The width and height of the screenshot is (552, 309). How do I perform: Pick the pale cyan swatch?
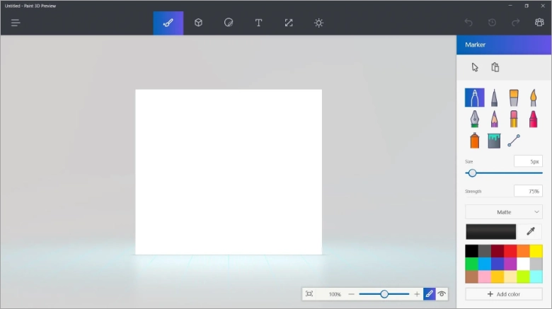pos(536,276)
